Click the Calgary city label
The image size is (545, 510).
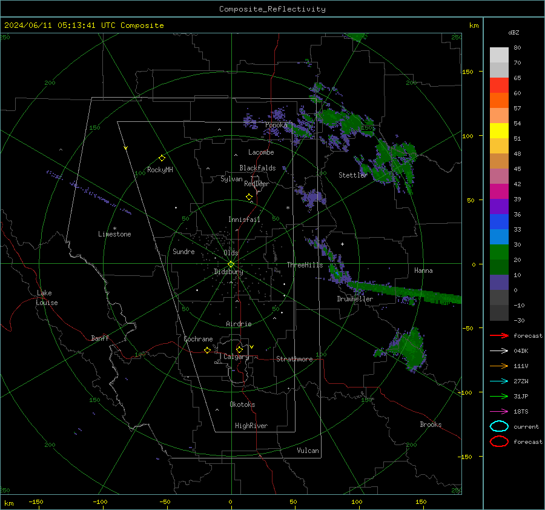tap(236, 357)
